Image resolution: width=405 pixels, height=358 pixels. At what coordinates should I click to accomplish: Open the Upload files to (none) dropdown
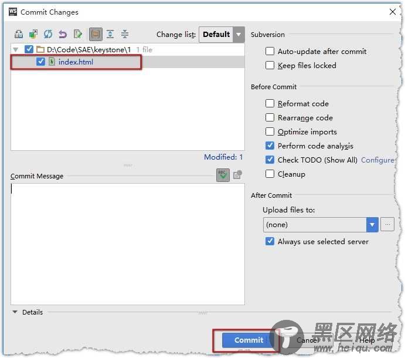point(321,225)
